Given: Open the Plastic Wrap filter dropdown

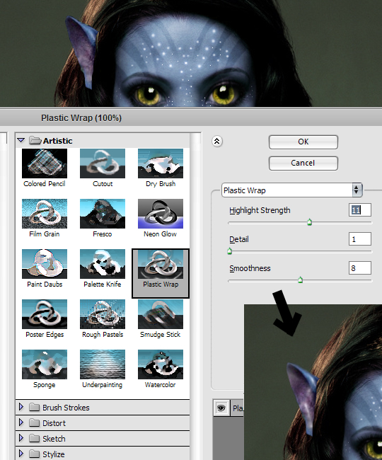Looking at the screenshot, I should pyautogui.click(x=292, y=190).
